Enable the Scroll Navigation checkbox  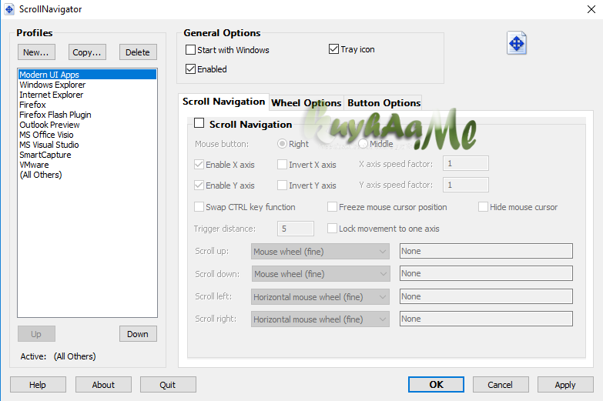pos(199,123)
